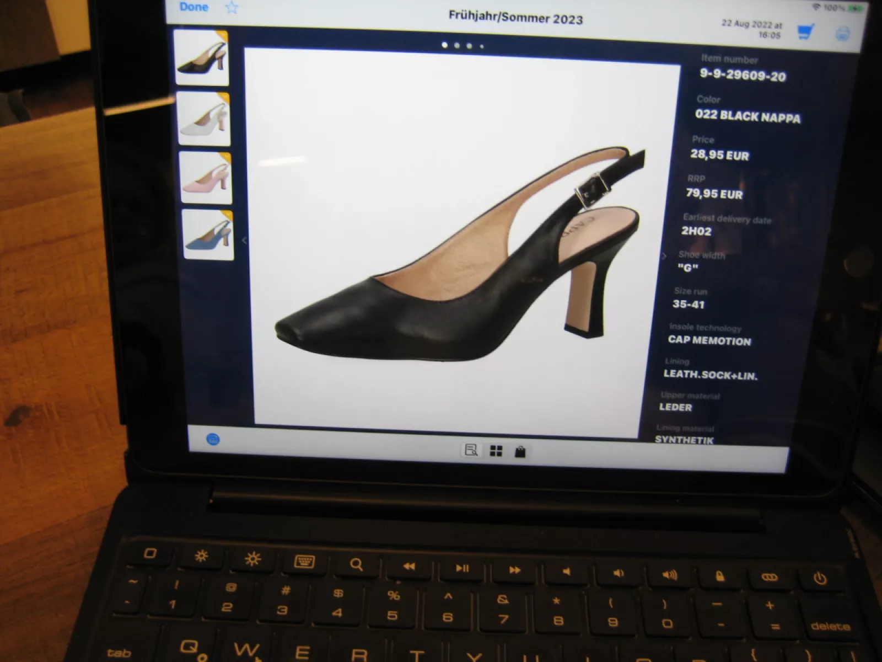Select upper material text LEDER
Viewport: 882px width, 662px height.
pos(675,407)
